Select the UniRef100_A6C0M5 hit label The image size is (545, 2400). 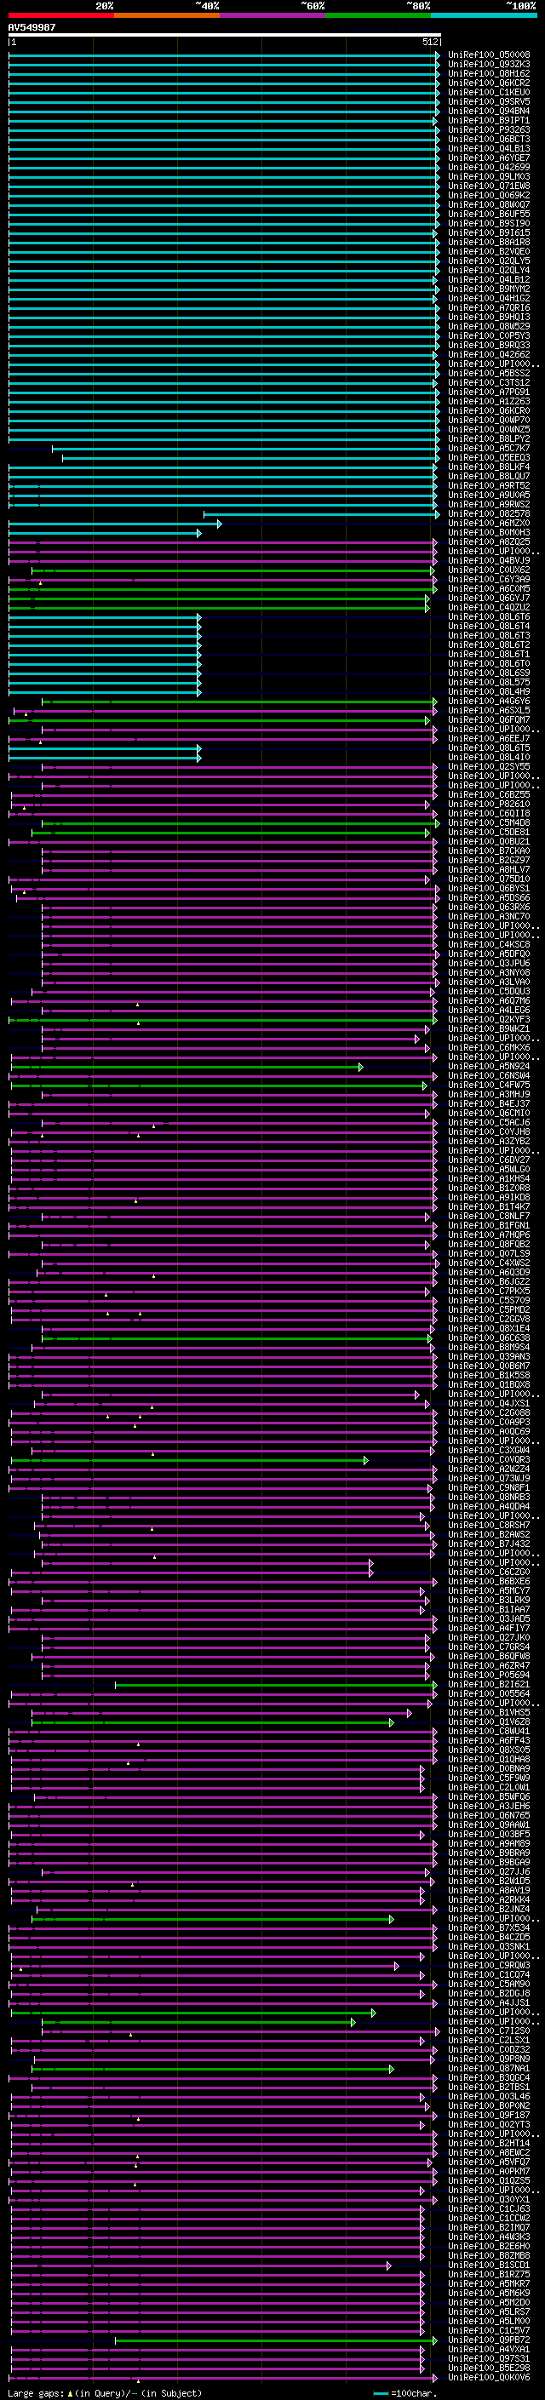click(x=489, y=589)
